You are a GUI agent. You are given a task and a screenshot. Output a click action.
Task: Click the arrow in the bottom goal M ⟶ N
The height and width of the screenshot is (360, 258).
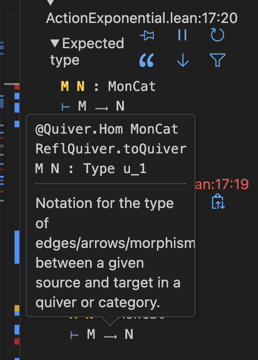click(x=110, y=336)
